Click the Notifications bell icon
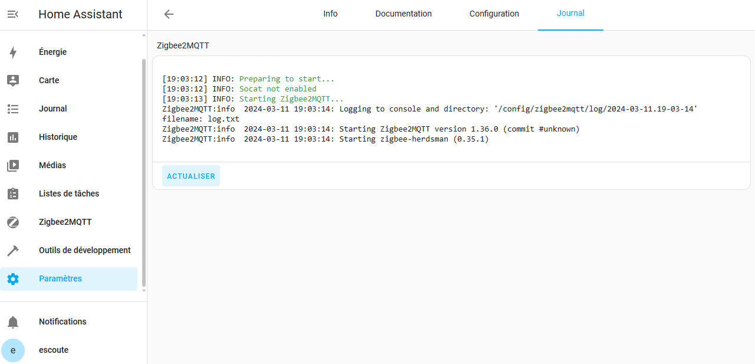 (x=13, y=322)
